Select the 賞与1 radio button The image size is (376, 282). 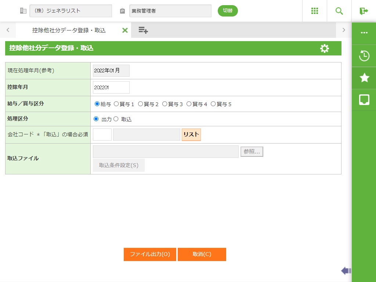click(116, 104)
